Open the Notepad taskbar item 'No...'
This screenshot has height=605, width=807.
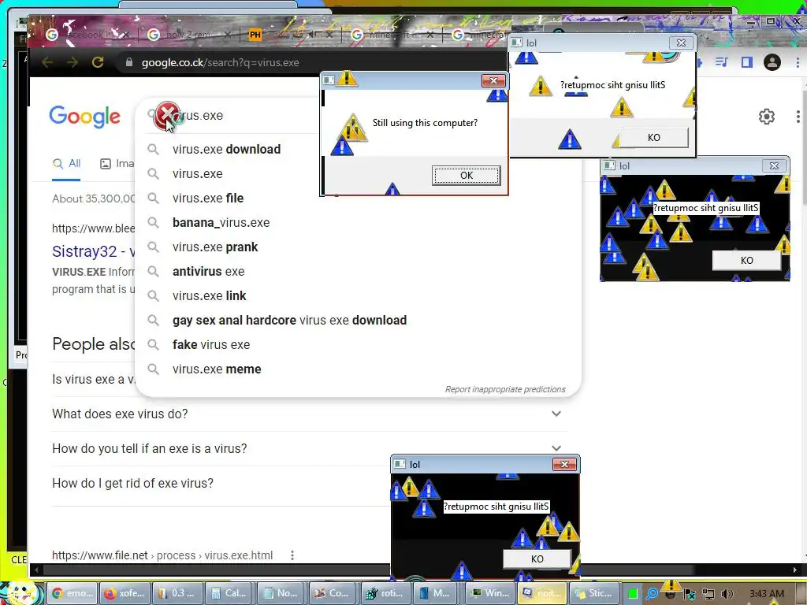tap(281, 592)
